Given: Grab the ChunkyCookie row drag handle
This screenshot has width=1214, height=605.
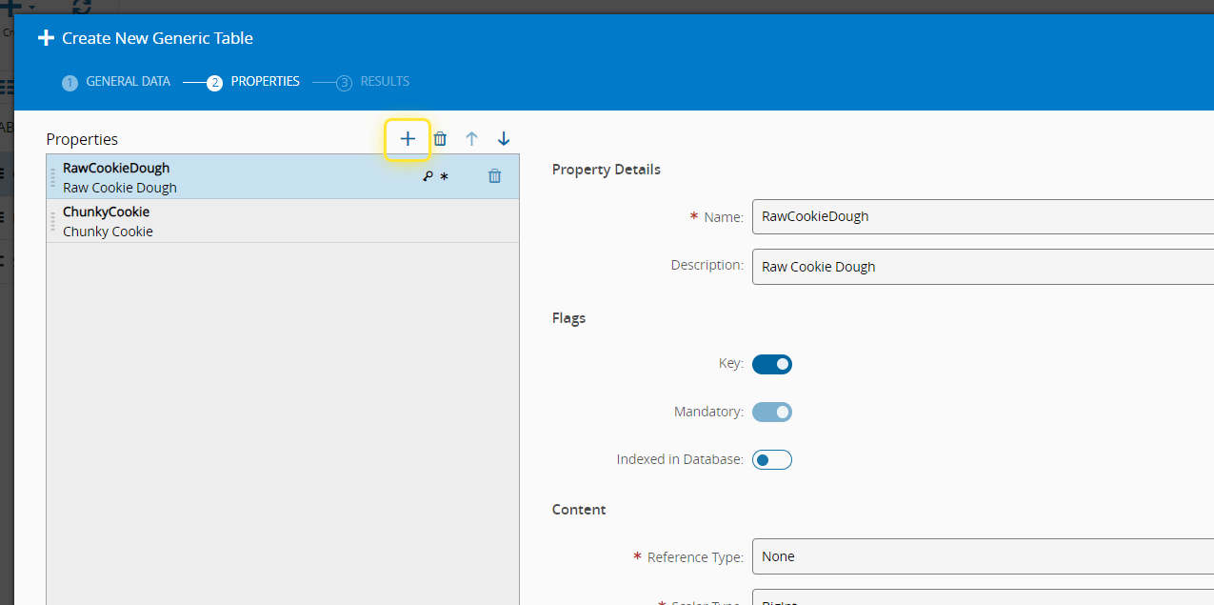Looking at the screenshot, I should click(x=53, y=221).
